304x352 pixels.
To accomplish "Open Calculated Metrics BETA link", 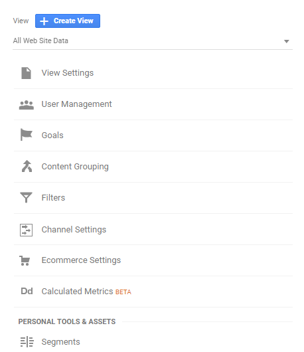I will click(86, 292).
